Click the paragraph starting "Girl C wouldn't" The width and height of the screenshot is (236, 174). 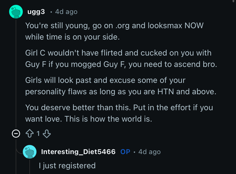(x=120, y=58)
